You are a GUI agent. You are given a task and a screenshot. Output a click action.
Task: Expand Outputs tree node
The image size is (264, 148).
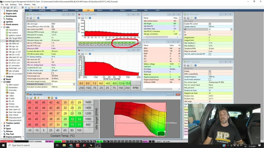(2, 76)
